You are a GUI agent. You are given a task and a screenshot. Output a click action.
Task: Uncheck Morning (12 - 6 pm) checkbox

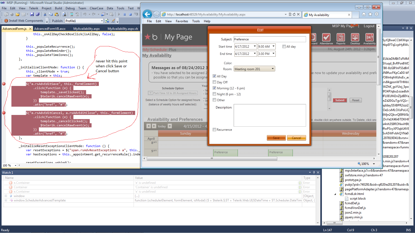tap(215, 88)
